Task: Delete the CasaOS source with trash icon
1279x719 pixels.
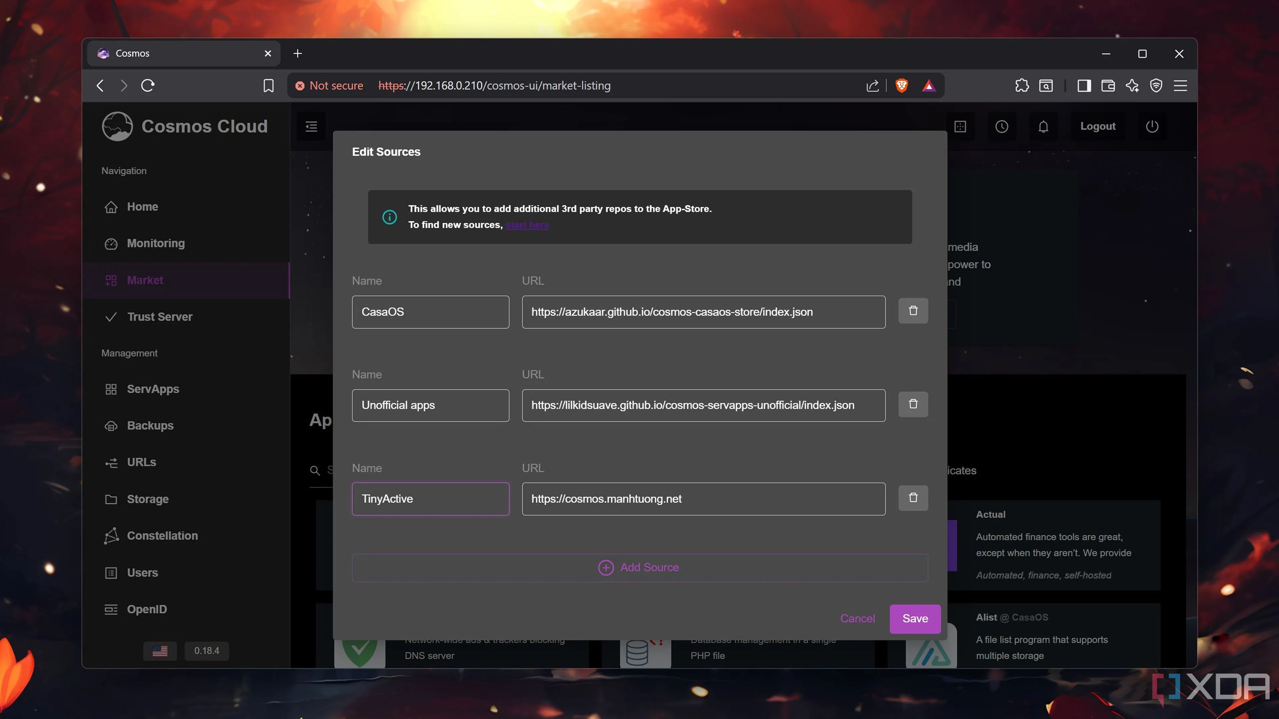Action: point(913,311)
